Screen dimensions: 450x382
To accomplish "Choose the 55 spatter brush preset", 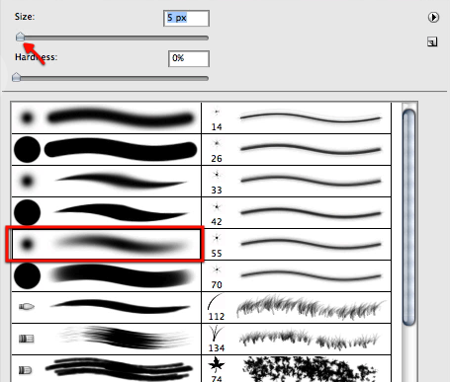I will pos(296,244).
